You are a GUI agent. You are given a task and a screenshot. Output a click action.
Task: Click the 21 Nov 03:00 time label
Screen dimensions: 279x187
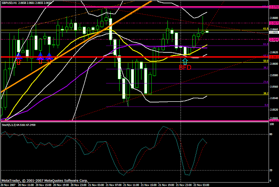click(x=96, y=185)
